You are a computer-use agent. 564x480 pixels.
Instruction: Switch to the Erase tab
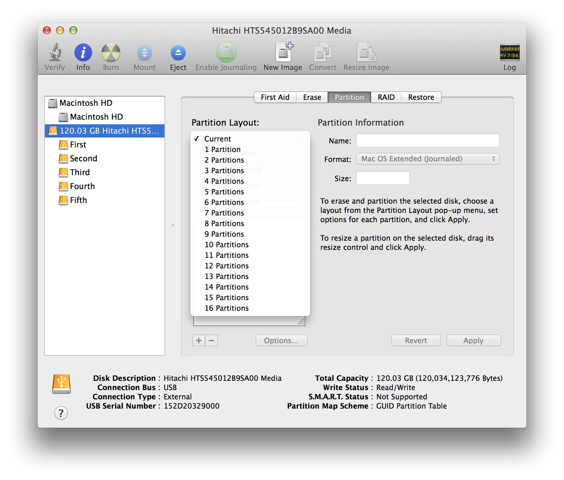tap(312, 97)
